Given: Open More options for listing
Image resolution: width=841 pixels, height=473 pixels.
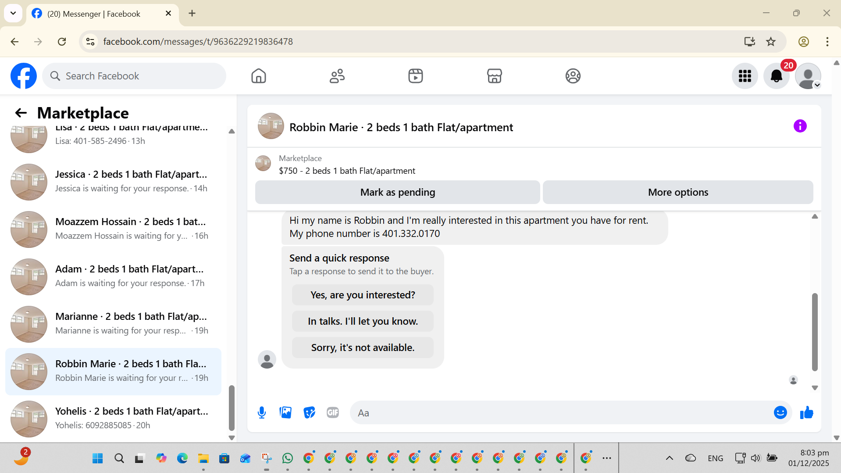Looking at the screenshot, I should [x=678, y=192].
